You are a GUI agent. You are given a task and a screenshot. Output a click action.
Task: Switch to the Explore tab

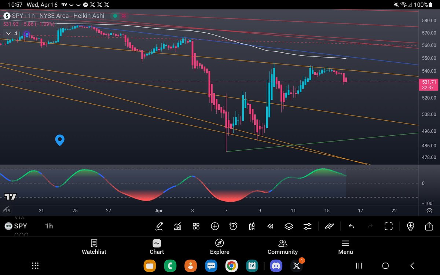point(220,247)
